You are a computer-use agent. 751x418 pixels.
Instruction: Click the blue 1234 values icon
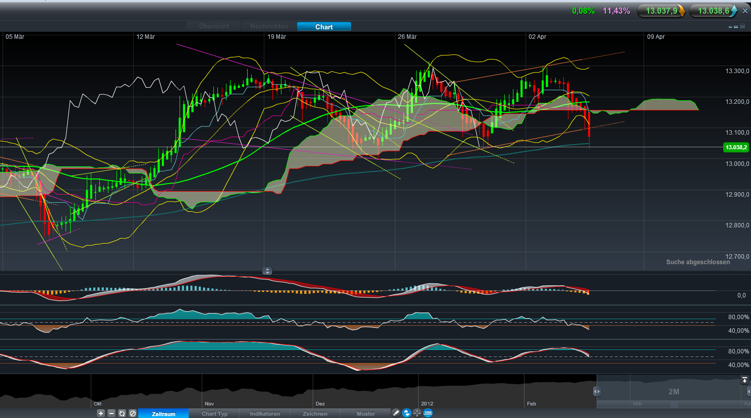click(x=428, y=413)
